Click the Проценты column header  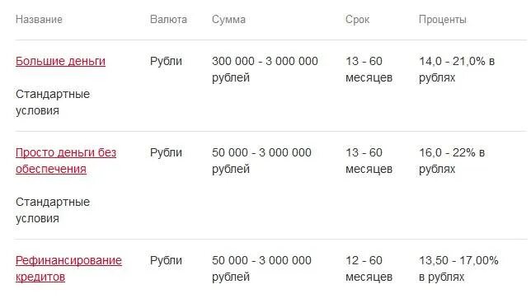pos(442,19)
